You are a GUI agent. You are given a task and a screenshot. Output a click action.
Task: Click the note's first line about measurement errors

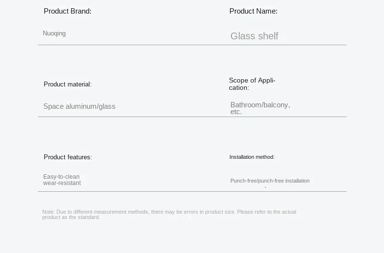point(169,212)
